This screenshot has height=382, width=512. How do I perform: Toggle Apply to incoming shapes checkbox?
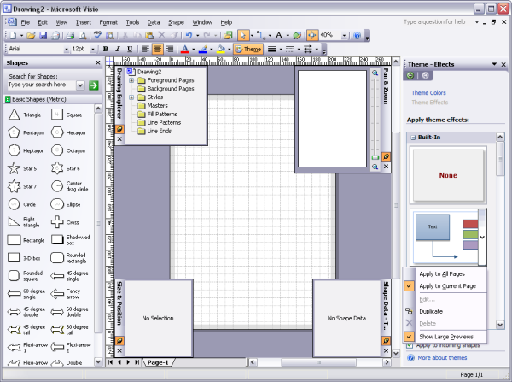tap(410, 345)
